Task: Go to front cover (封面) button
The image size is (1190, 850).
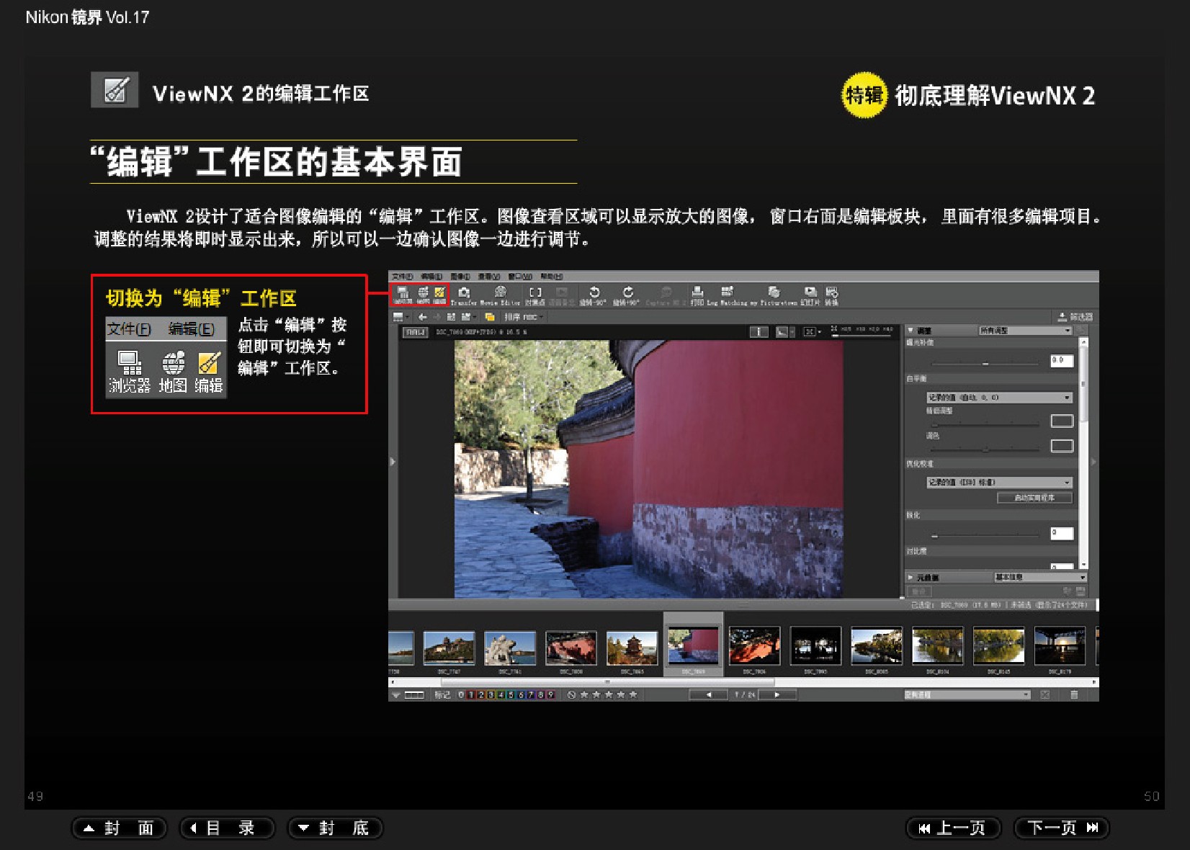Action: [x=119, y=828]
